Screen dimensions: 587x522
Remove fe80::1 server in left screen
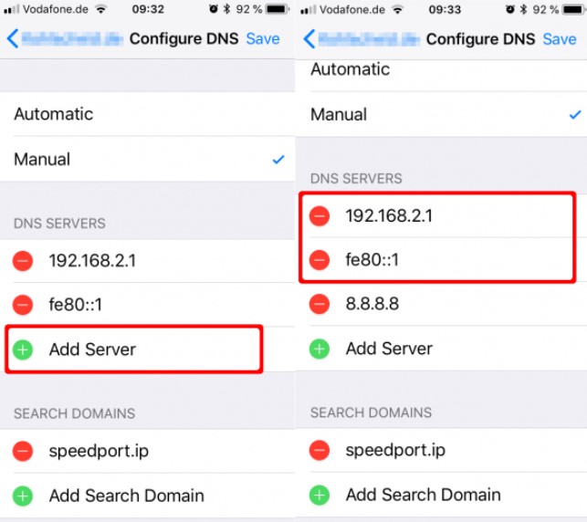coord(23,305)
